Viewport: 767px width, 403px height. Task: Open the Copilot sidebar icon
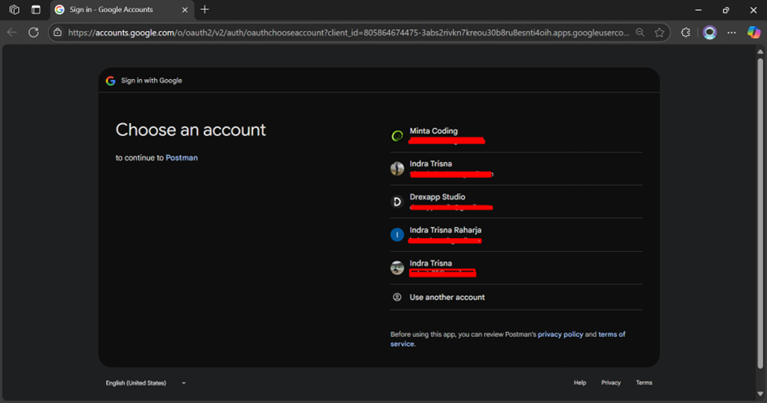pos(753,33)
